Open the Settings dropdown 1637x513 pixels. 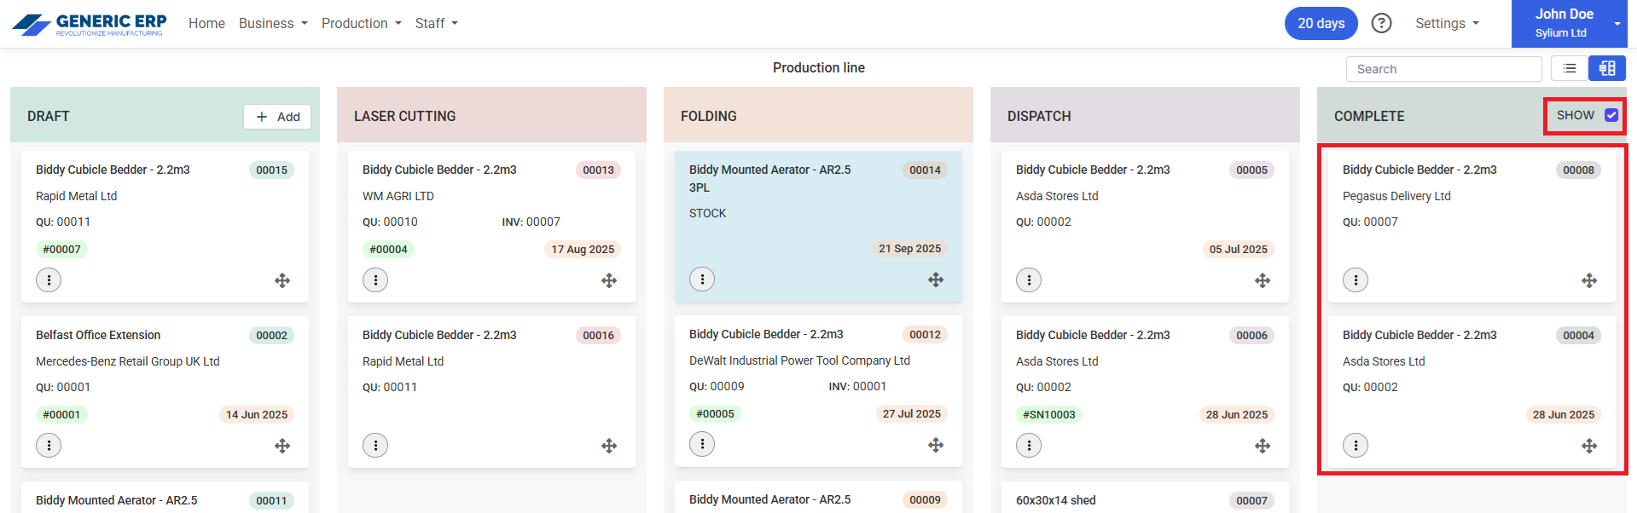pyautogui.click(x=1447, y=23)
